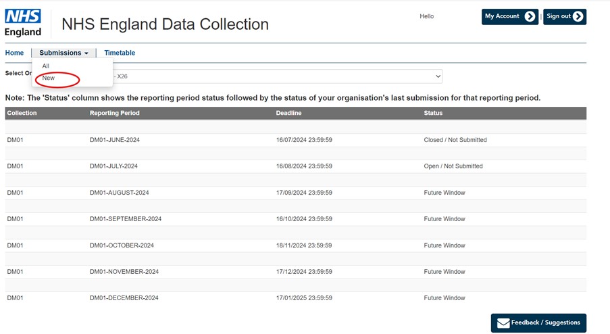Click DM01 collection cell in June row

point(15,140)
